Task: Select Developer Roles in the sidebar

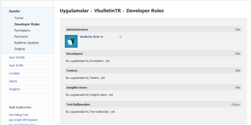Action: [27, 24]
